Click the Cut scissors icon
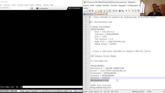The height and width of the screenshot is (93, 165). pyautogui.click(x=104, y=11)
